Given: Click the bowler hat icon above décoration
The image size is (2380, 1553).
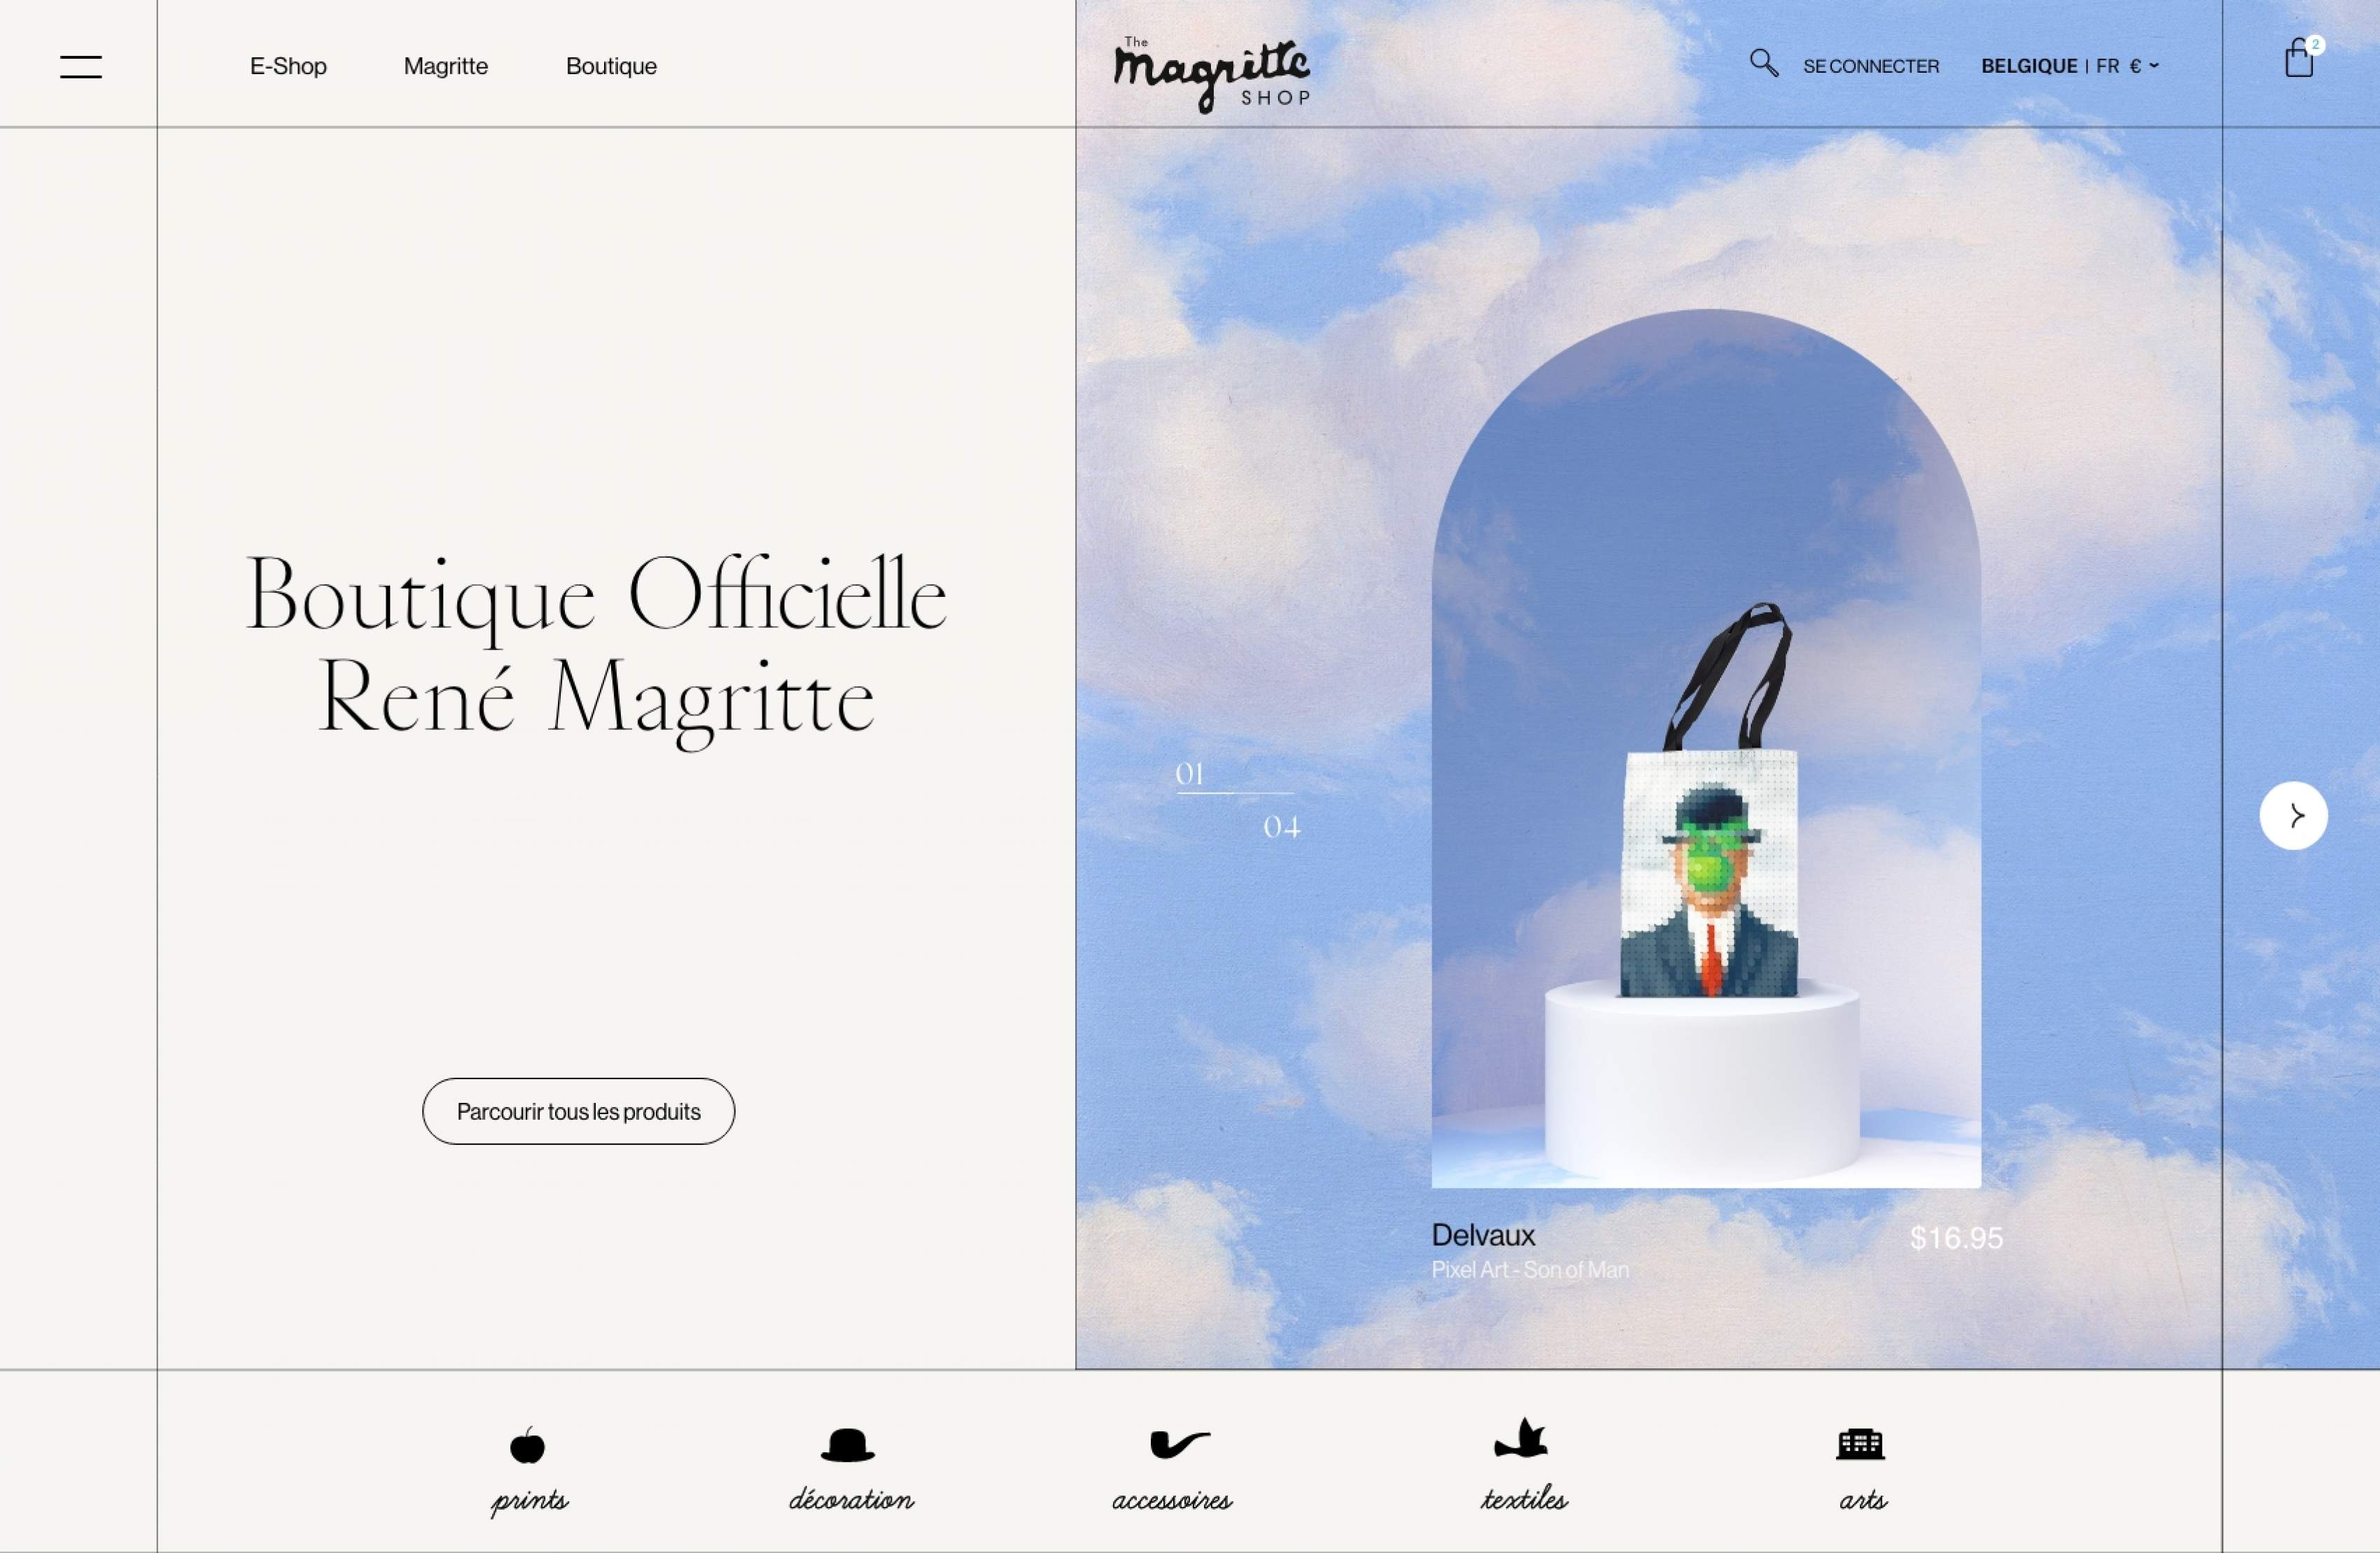Looking at the screenshot, I should [848, 1445].
